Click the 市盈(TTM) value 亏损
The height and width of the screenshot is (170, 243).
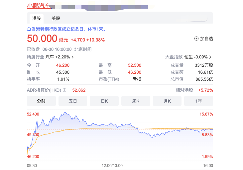coord(137,79)
